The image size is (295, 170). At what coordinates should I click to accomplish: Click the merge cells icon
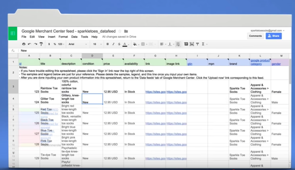click(x=151, y=44)
